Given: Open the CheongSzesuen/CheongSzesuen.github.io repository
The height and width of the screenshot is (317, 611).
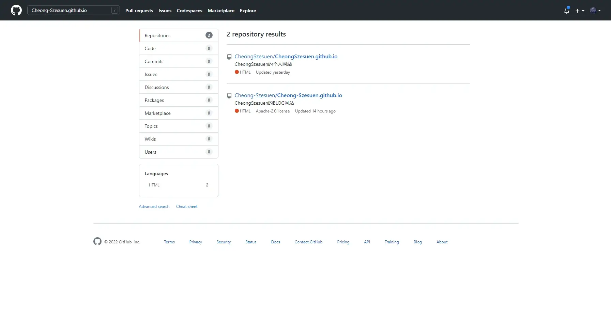Looking at the screenshot, I should click(286, 56).
